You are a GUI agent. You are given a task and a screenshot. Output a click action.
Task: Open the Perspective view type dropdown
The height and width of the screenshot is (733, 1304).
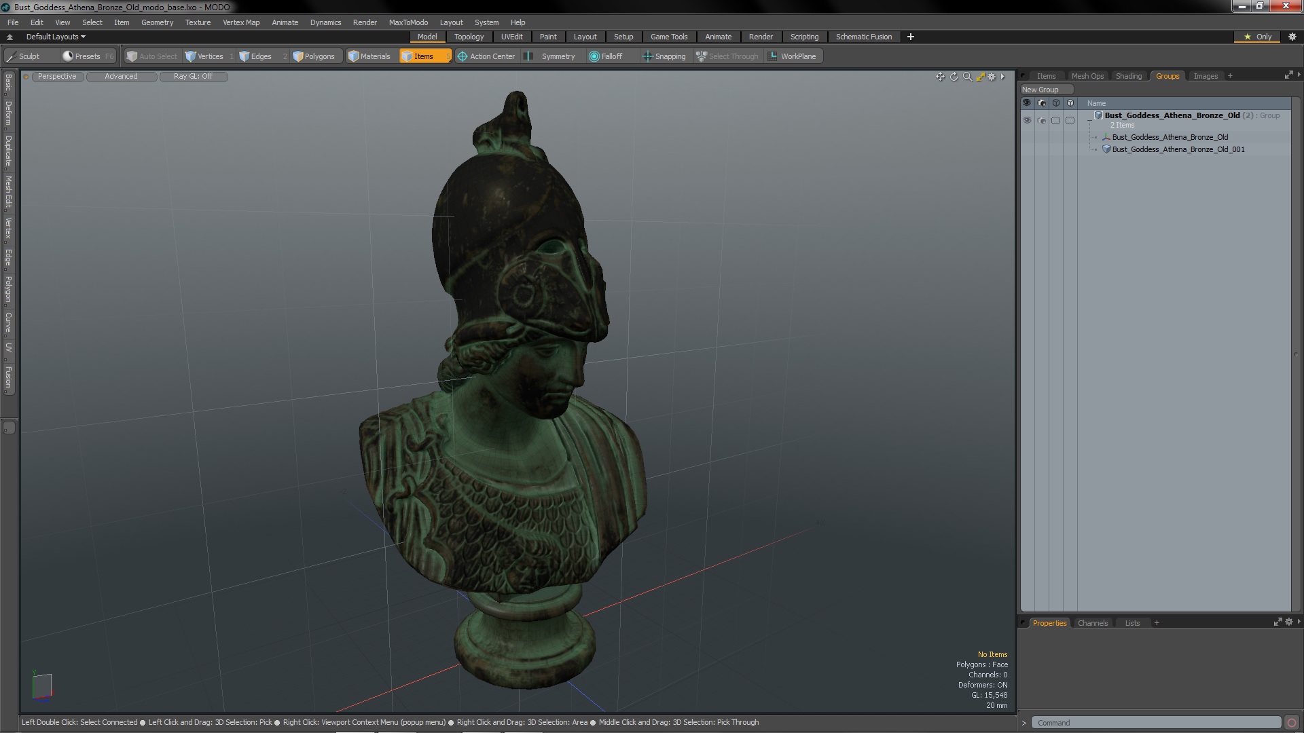point(57,76)
